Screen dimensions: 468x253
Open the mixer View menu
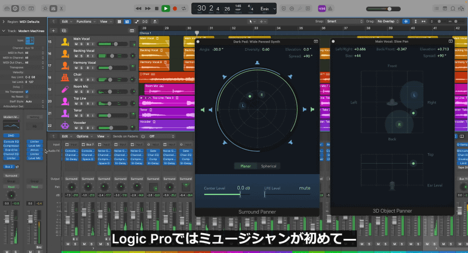102,137
